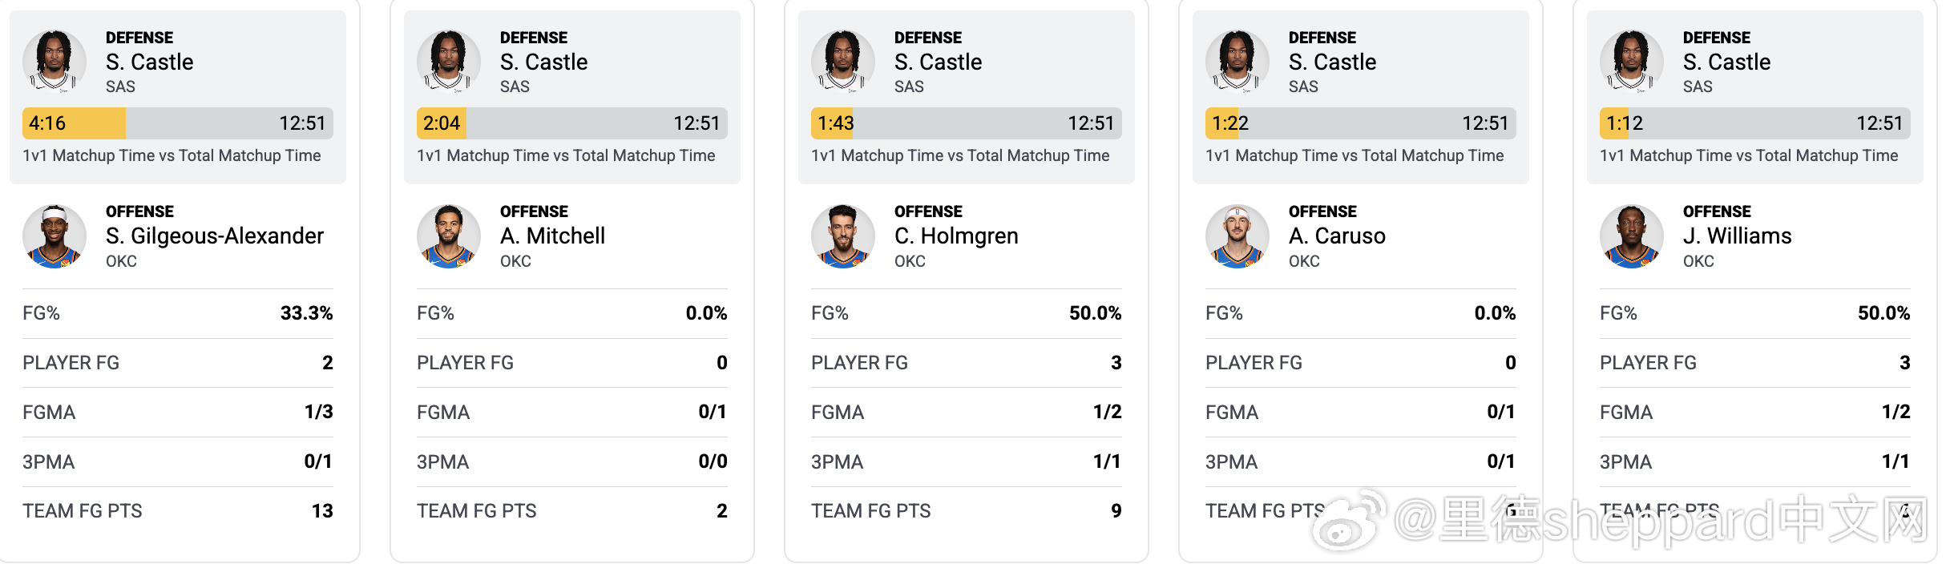The width and height of the screenshot is (1946, 572).
Task: Click the 33.3% FG% value
Action: click(306, 313)
